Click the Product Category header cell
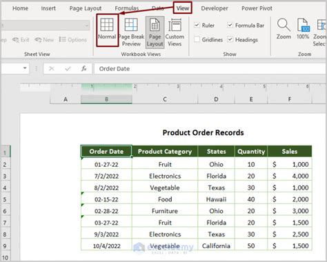This screenshot has width=327, height=262. pyautogui.click(x=165, y=152)
